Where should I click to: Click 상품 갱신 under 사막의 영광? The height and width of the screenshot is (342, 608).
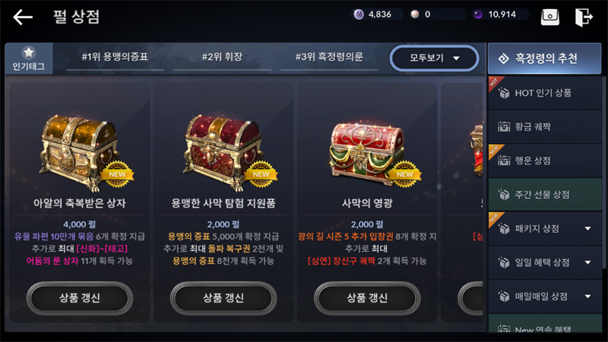(367, 298)
